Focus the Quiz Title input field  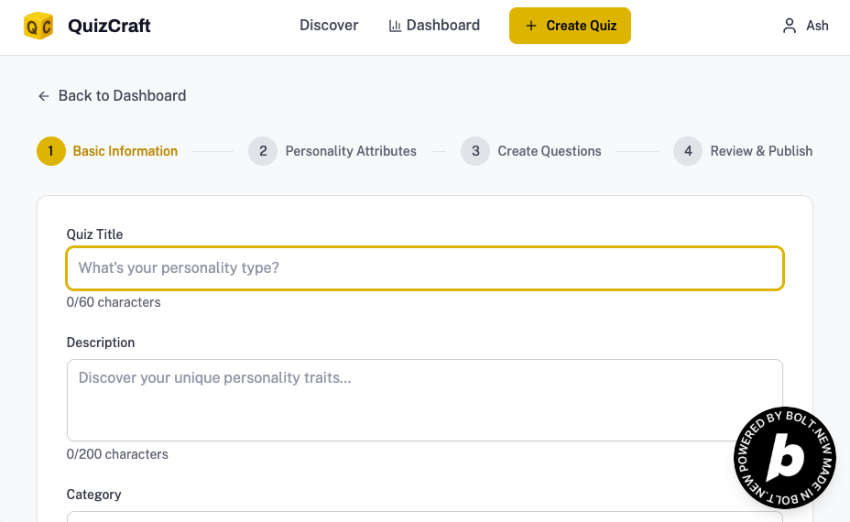coord(425,268)
